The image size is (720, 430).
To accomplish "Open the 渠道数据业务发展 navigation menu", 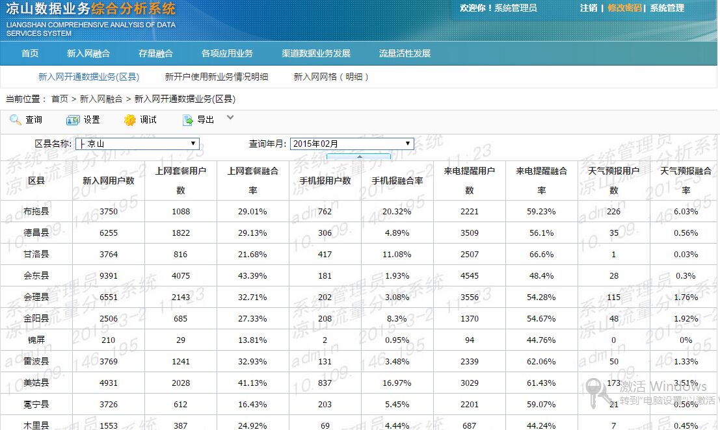I will [x=316, y=53].
